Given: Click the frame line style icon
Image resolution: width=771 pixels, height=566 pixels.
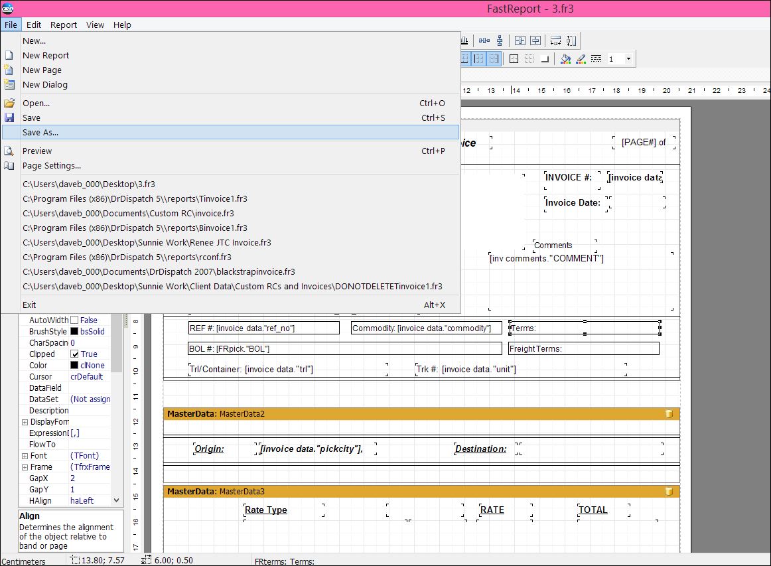Looking at the screenshot, I should (596, 59).
